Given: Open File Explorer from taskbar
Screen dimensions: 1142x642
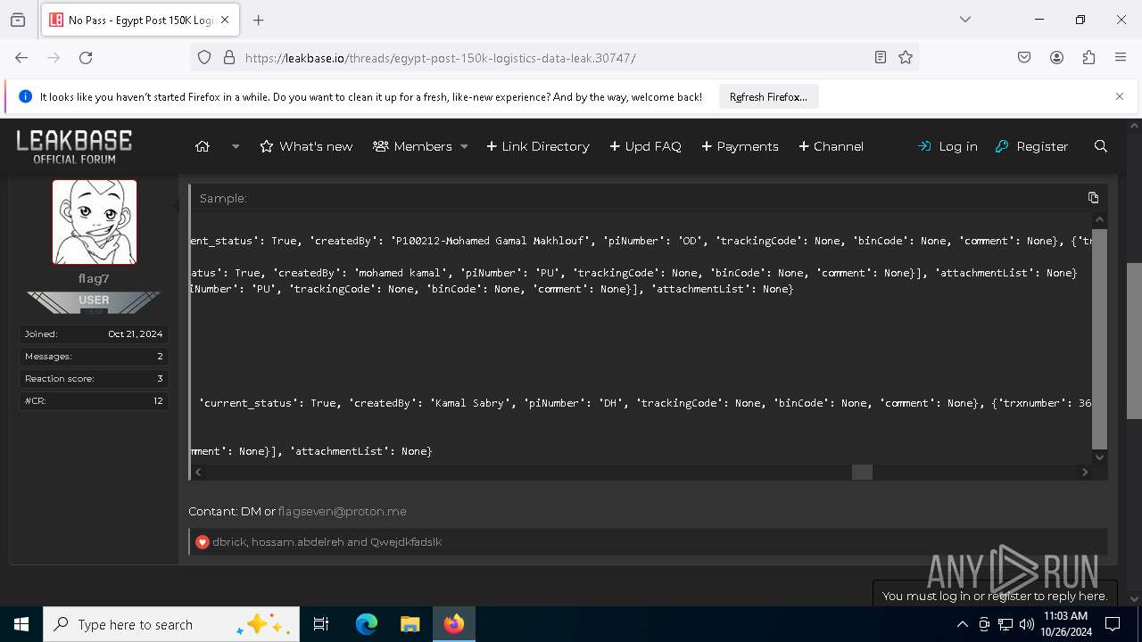Looking at the screenshot, I should [410, 624].
